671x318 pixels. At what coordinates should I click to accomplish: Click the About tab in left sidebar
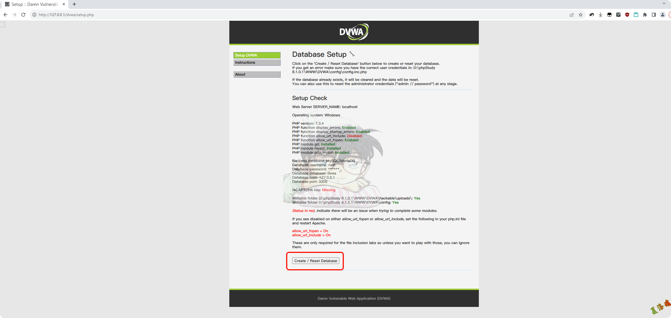click(x=255, y=74)
